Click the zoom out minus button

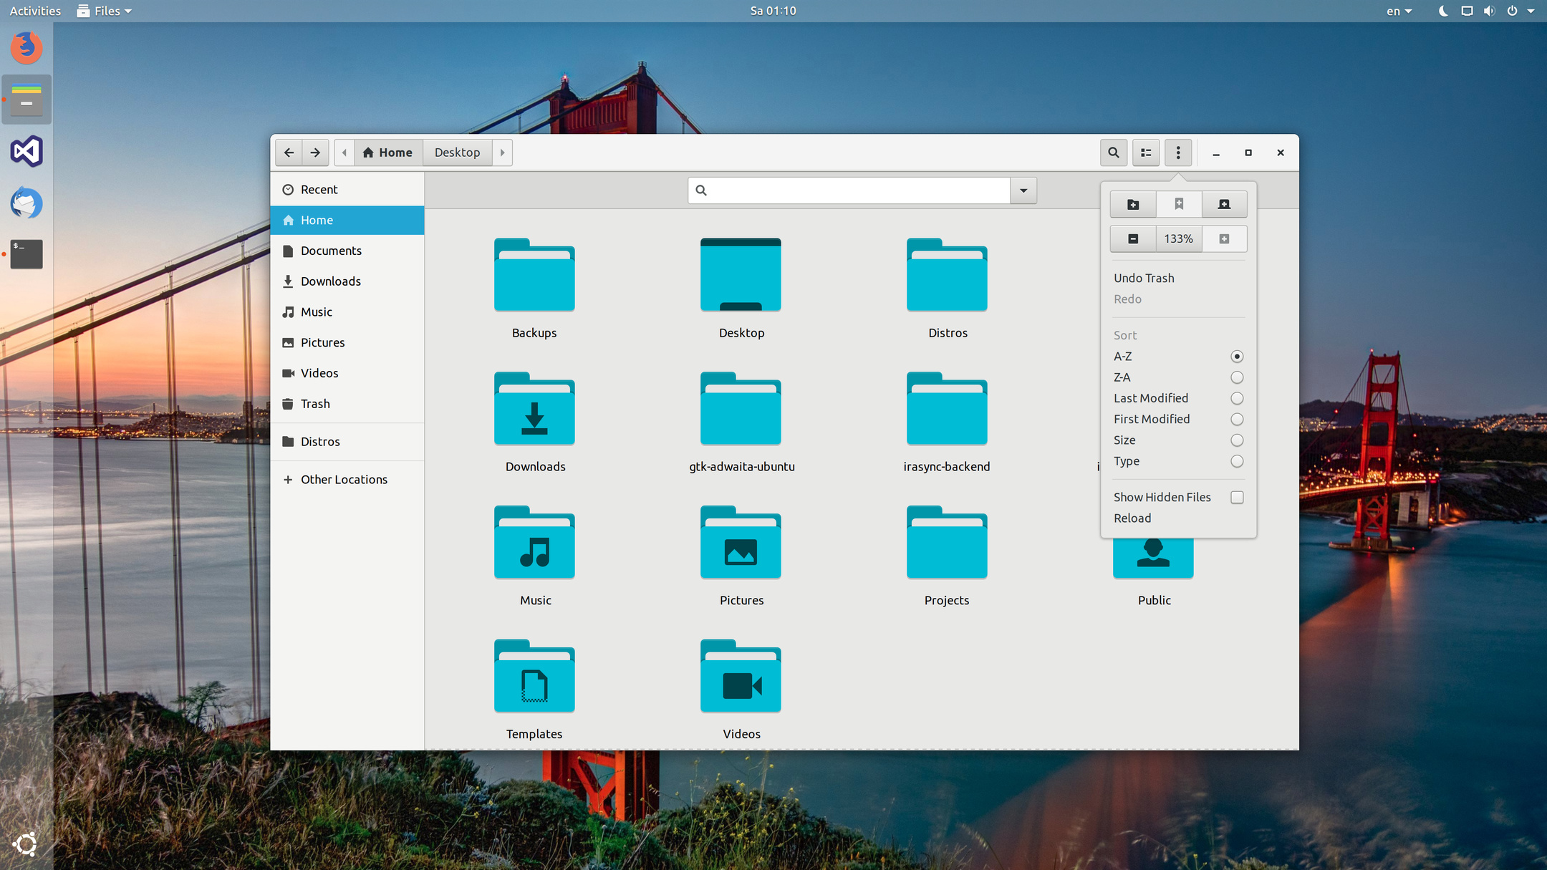(1132, 239)
